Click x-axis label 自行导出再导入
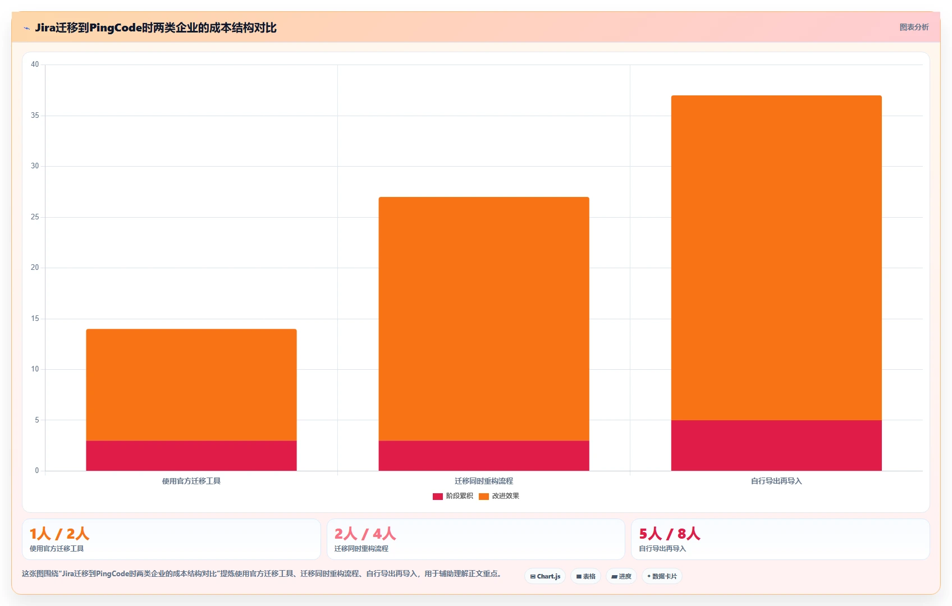Screen dimensions: 952x606 pyautogui.click(x=776, y=481)
